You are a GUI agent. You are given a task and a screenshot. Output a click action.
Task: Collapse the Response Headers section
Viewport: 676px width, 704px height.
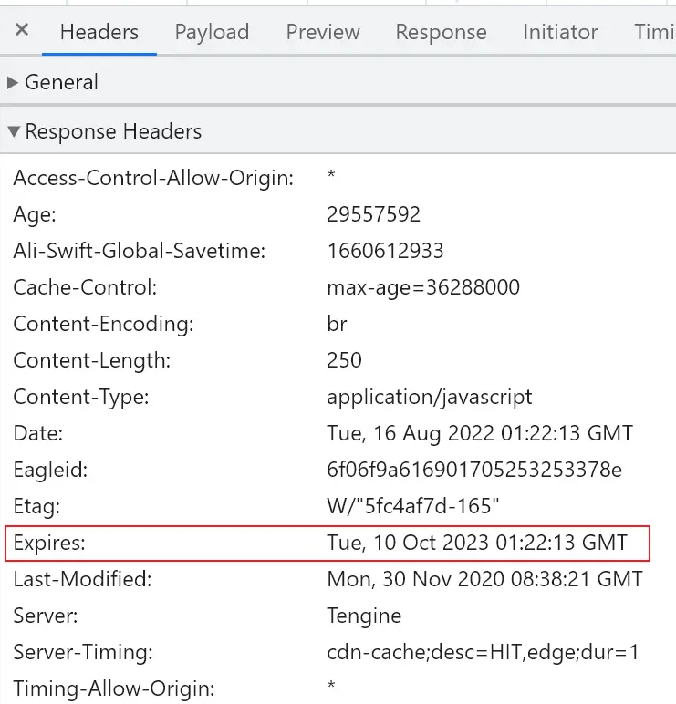(x=112, y=131)
